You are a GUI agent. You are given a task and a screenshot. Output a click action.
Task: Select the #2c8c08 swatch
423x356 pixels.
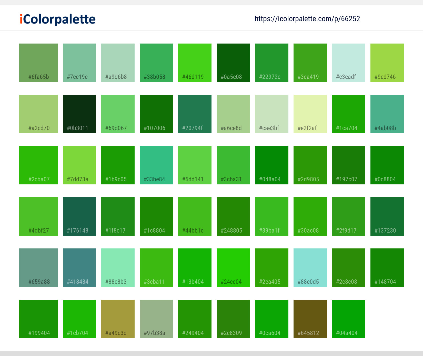[x=349, y=268]
